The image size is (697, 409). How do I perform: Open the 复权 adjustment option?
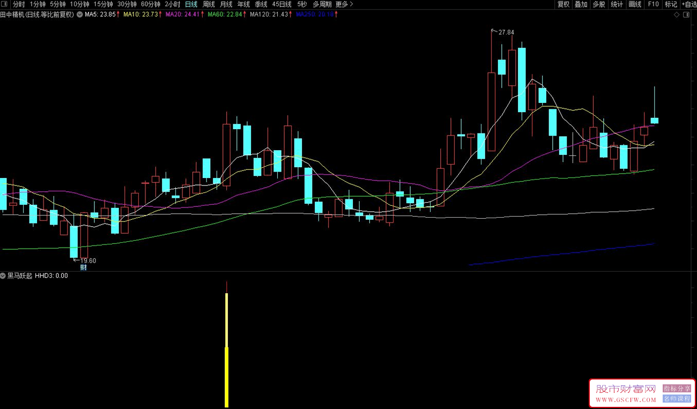[563, 4]
